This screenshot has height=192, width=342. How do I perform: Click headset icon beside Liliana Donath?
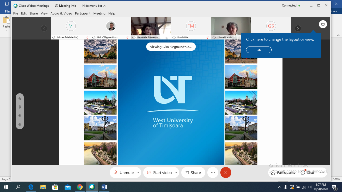coord(214,37)
